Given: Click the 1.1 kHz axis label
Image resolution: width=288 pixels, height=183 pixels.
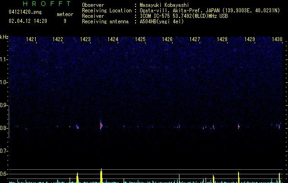Looking at the screenshot, I should pos(4,59).
